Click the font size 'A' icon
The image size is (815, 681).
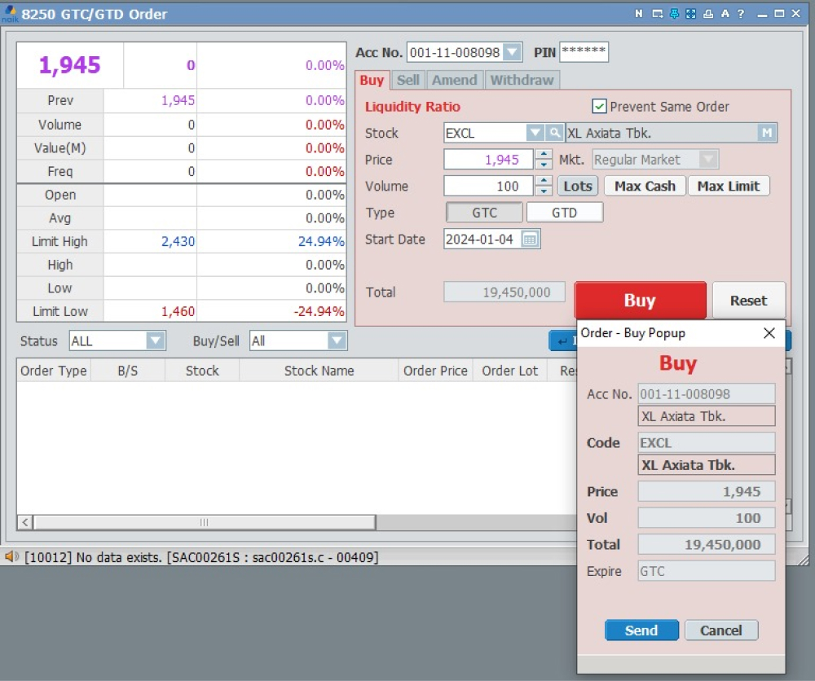pyautogui.click(x=725, y=14)
